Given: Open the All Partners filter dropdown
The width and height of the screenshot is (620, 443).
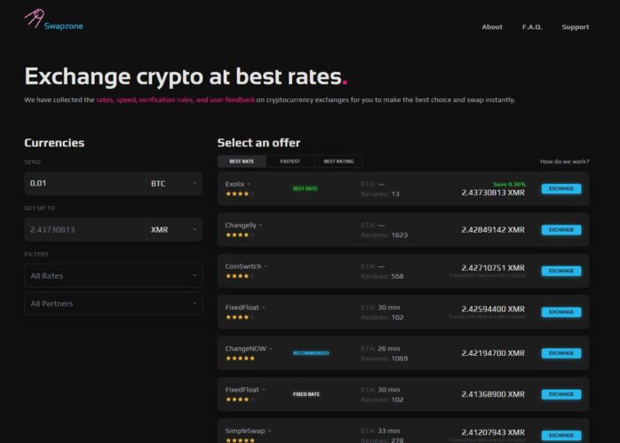Looking at the screenshot, I should click(x=113, y=304).
